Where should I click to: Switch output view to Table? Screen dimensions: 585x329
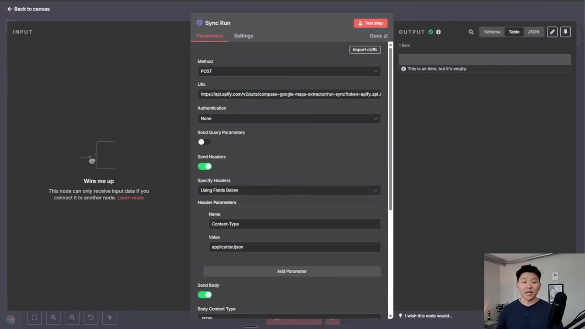click(514, 32)
